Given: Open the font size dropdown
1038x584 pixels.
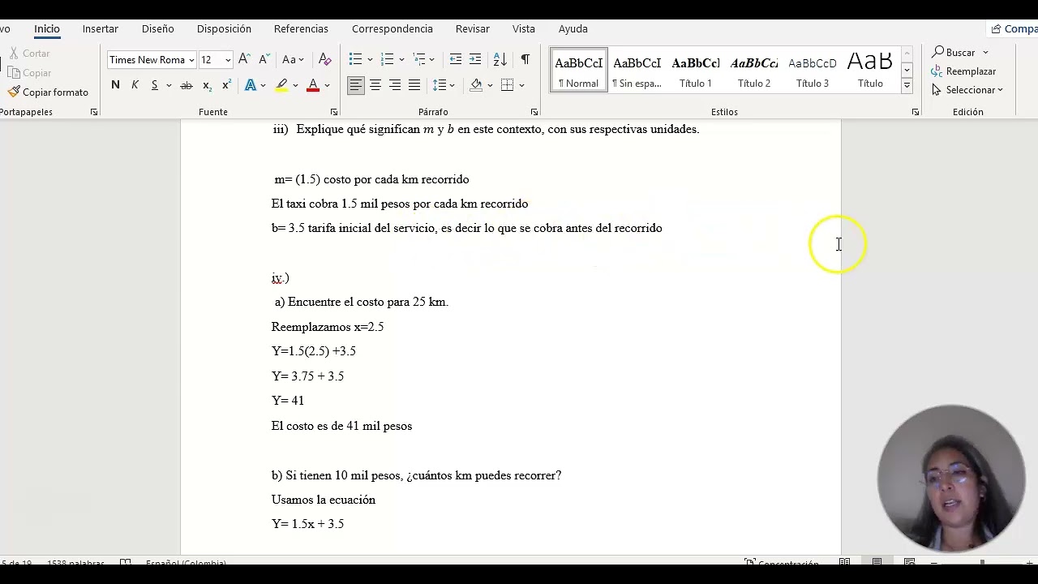Looking at the screenshot, I should click(x=228, y=60).
